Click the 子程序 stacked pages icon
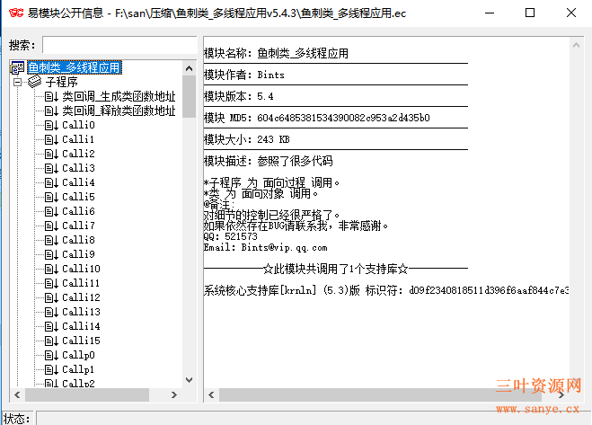This screenshot has width=592, height=425. [35, 82]
